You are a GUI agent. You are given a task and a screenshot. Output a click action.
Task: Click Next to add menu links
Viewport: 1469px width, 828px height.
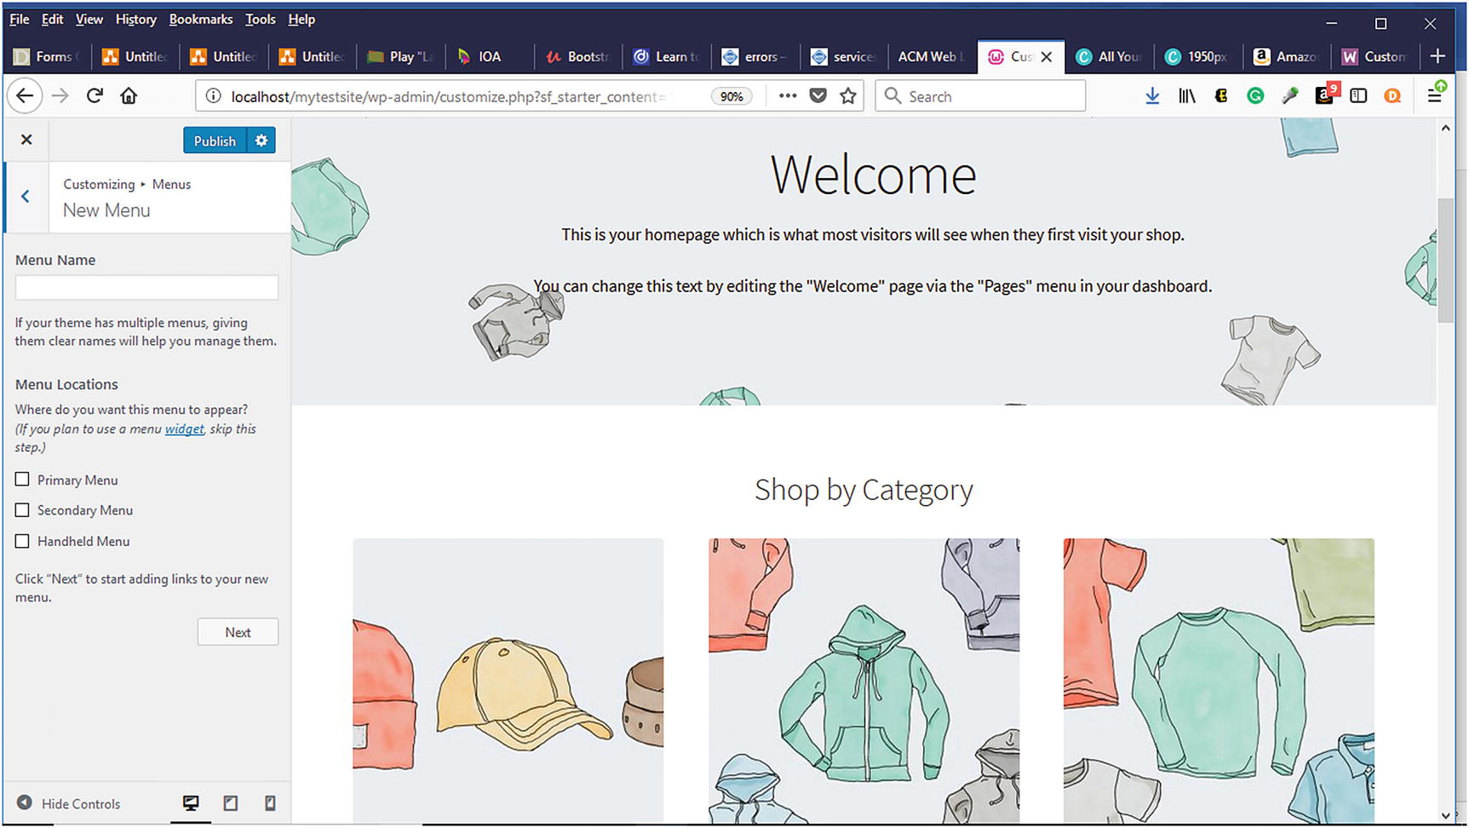click(x=238, y=632)
